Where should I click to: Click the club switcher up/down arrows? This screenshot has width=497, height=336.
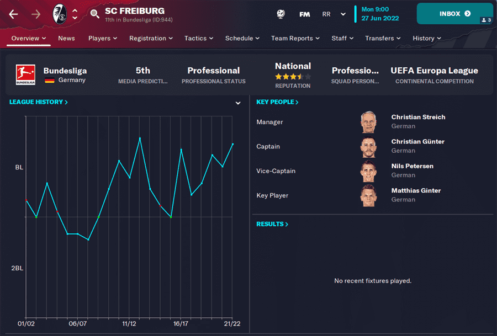pyautogui.click(x=75, y=14)
